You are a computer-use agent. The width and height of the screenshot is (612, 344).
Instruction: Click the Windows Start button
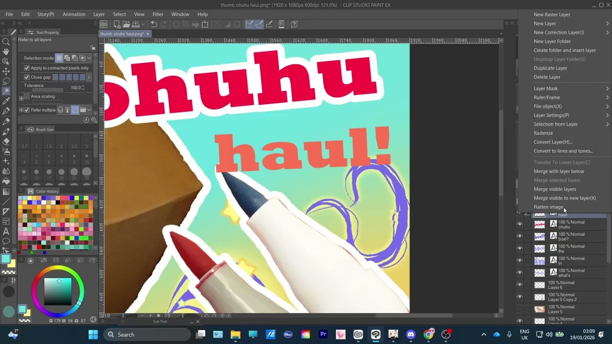coord(93,334)
